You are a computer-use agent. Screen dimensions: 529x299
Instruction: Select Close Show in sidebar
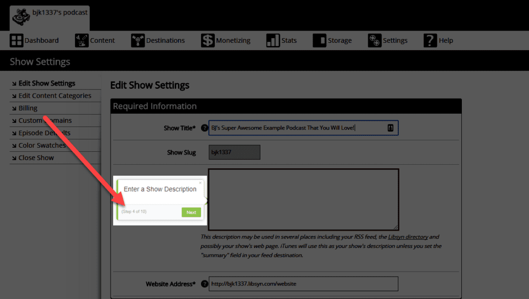point(36,158)
